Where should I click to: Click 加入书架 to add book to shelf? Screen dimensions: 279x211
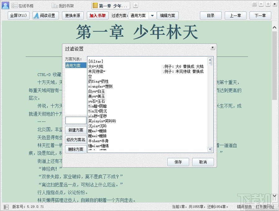point(98,15)
